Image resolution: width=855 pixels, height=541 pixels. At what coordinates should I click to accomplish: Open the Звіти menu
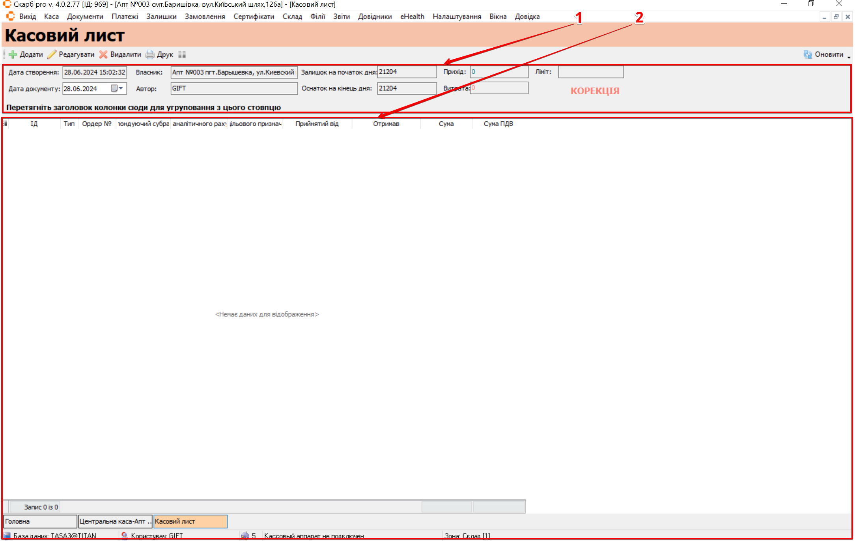341,17
